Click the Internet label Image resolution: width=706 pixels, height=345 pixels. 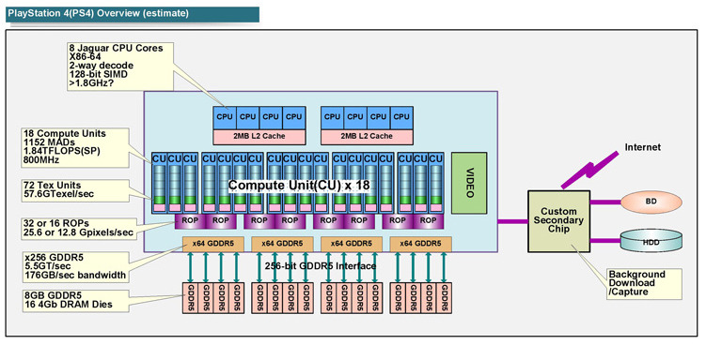point(642,147)
